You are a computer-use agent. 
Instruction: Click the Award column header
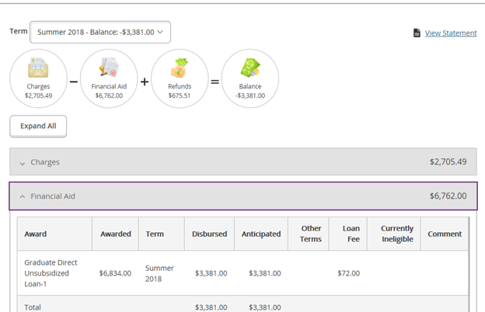[36, 234]
